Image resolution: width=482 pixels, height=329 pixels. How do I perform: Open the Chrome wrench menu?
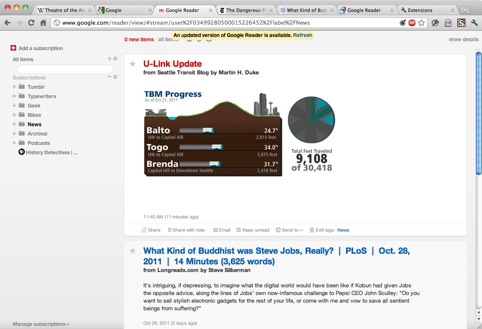[x=474, y=23]
